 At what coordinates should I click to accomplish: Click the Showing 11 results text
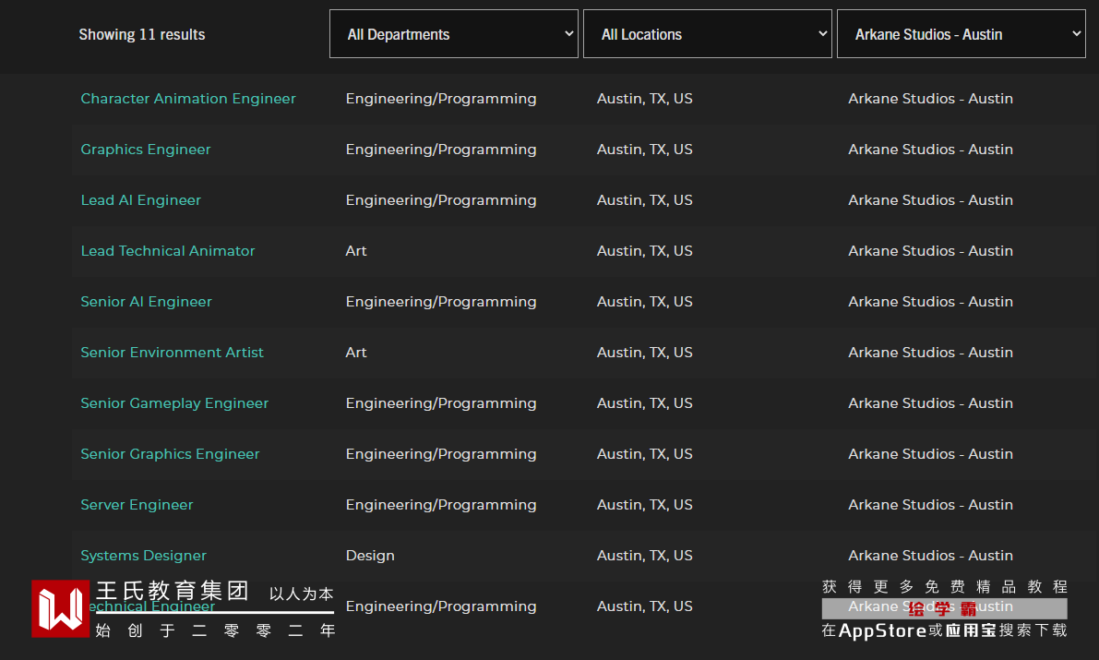142,34
